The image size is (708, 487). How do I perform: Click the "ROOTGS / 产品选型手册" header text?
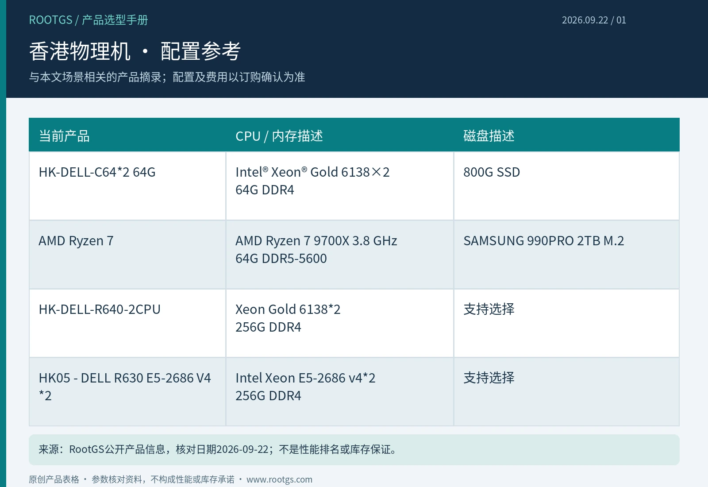pyautogui.click(x=88, y=20)
